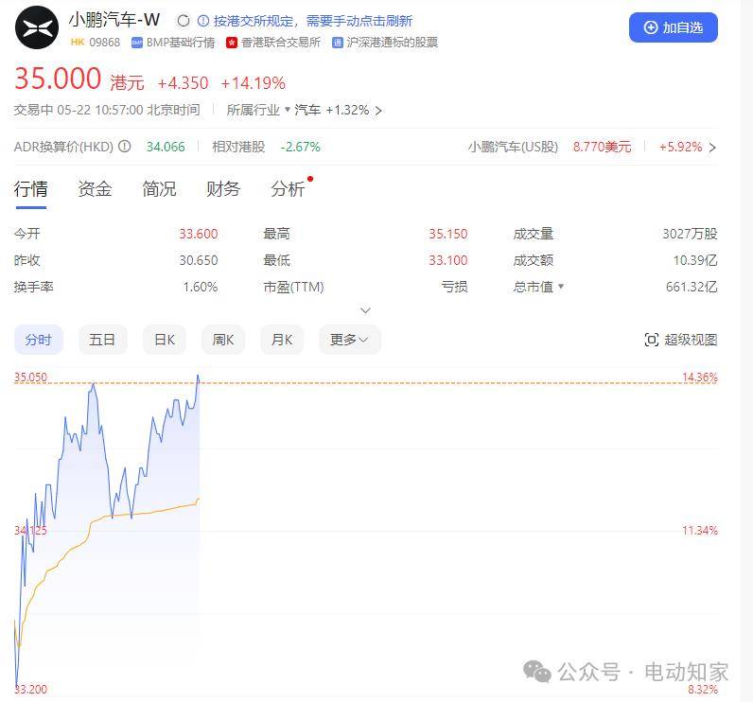Click the 成交额 value 10.39亿
Image resolution: width=753 pixels, height=702 pixels.
[695, 260]
